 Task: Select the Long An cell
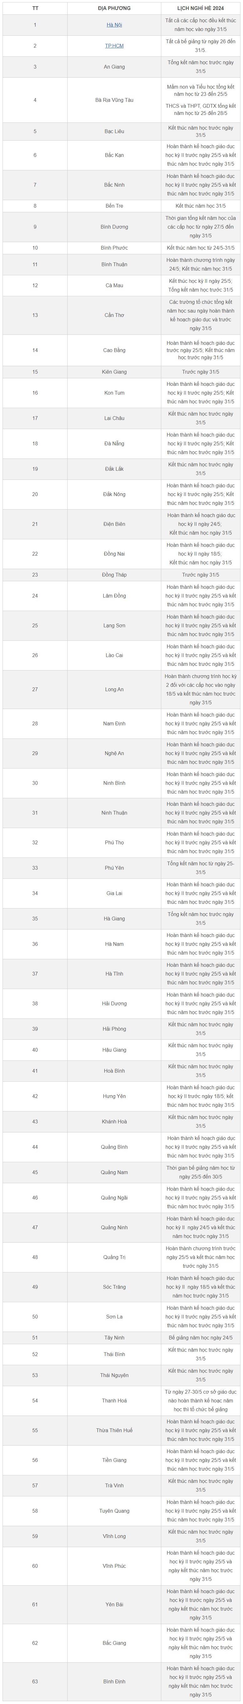[114, 689]
